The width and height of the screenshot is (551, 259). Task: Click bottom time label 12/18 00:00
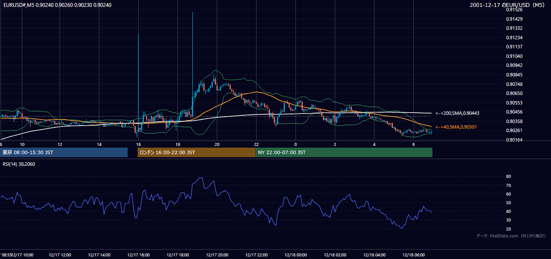tap(295, 255)
